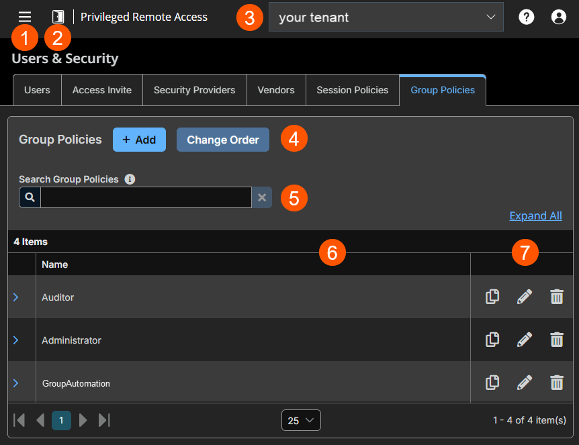Open the Session Policies tab
Screen dimensions: 579x445
[352, 89]
